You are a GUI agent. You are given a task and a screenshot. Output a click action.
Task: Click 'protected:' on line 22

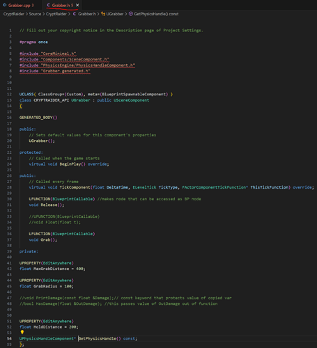point(31,152)
